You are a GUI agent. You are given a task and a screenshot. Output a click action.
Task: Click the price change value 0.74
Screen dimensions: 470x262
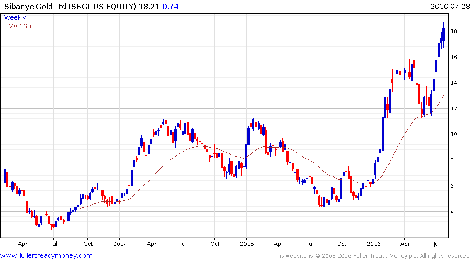(170, 7)
